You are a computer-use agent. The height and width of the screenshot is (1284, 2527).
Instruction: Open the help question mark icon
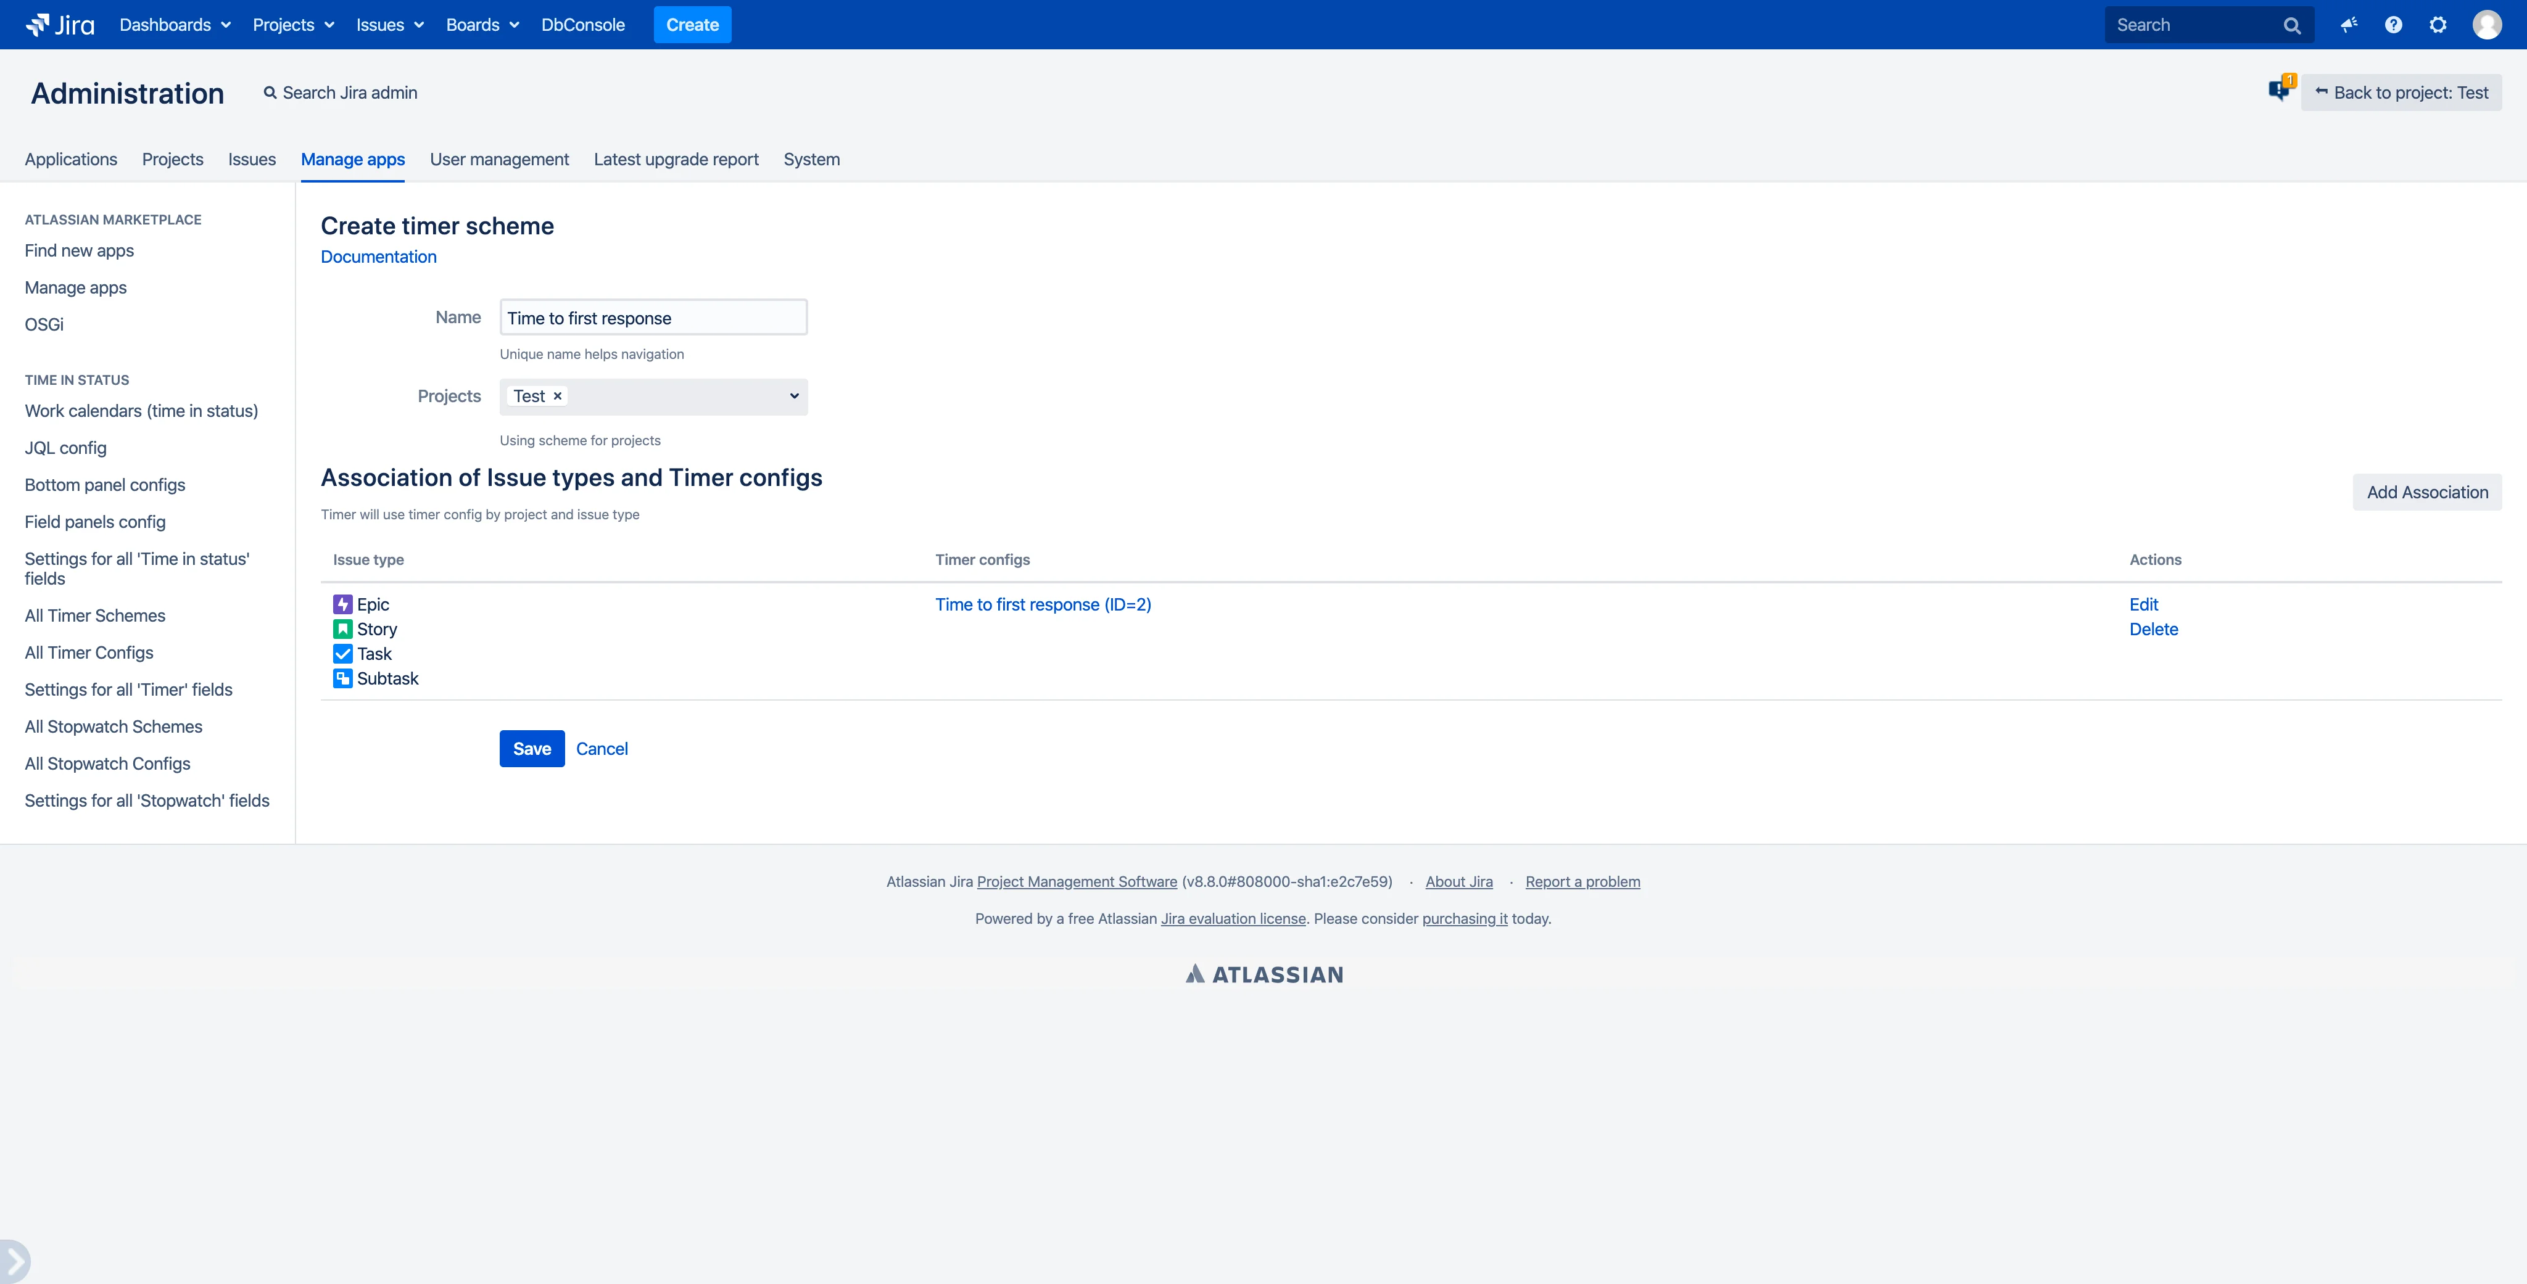[2394, 25]
